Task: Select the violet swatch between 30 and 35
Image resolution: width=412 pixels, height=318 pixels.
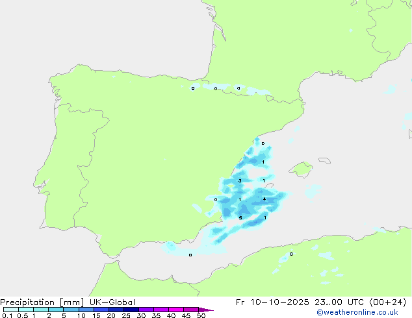Action: coord(146,310)
